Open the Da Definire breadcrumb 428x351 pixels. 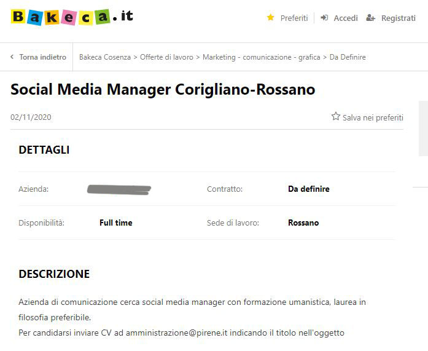(x=348, y=57)
